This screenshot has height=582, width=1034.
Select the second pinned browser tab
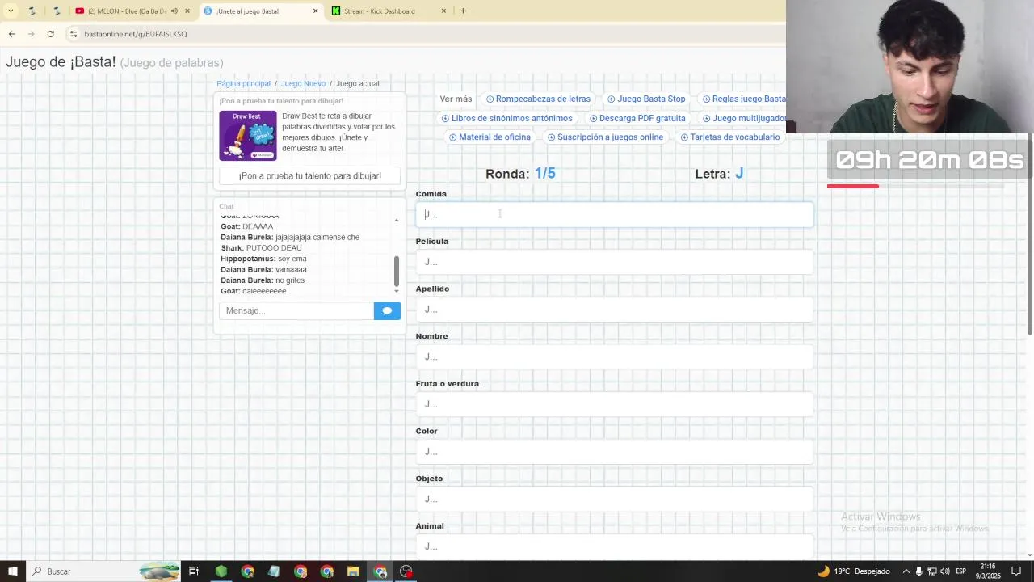(57, 11)
